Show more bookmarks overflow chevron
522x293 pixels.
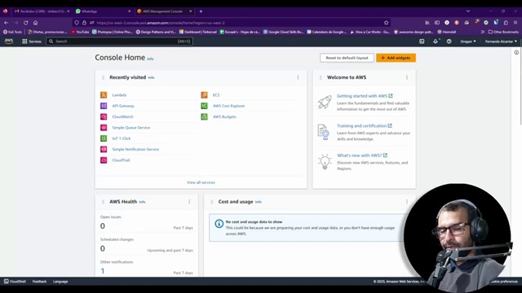point(483,32)
